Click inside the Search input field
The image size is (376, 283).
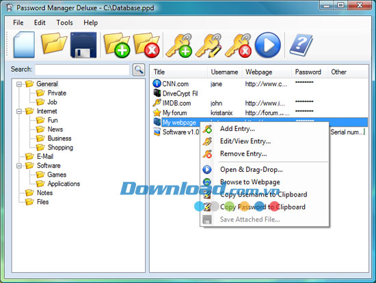click(82, 70)
